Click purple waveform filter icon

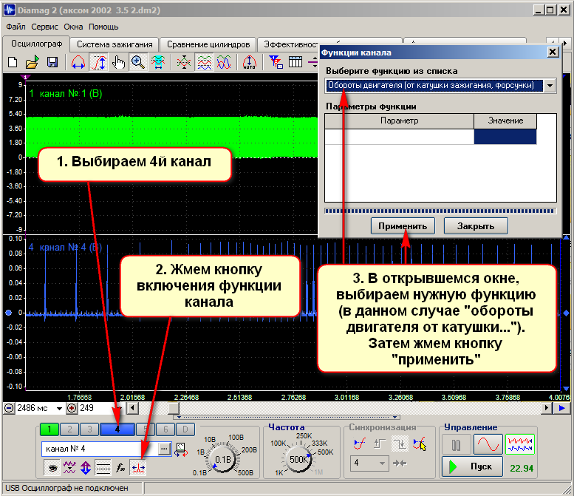click(x=69, y=468)
